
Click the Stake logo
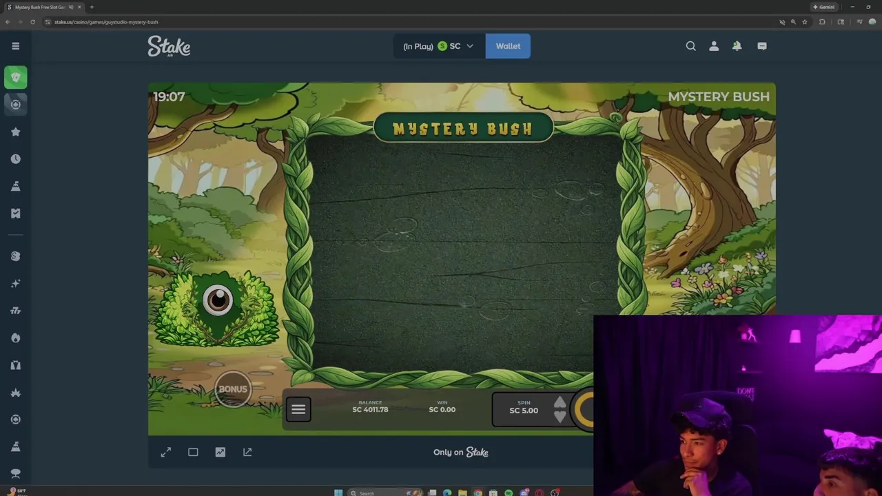click(x=169, y=46)
